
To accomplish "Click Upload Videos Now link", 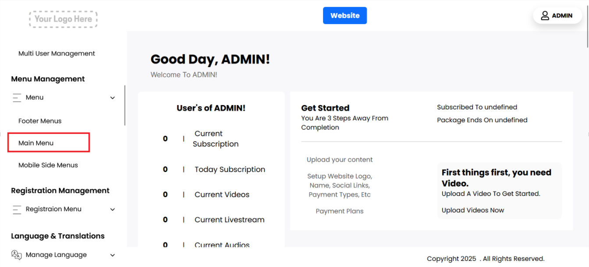I will [x=473, y=210].
